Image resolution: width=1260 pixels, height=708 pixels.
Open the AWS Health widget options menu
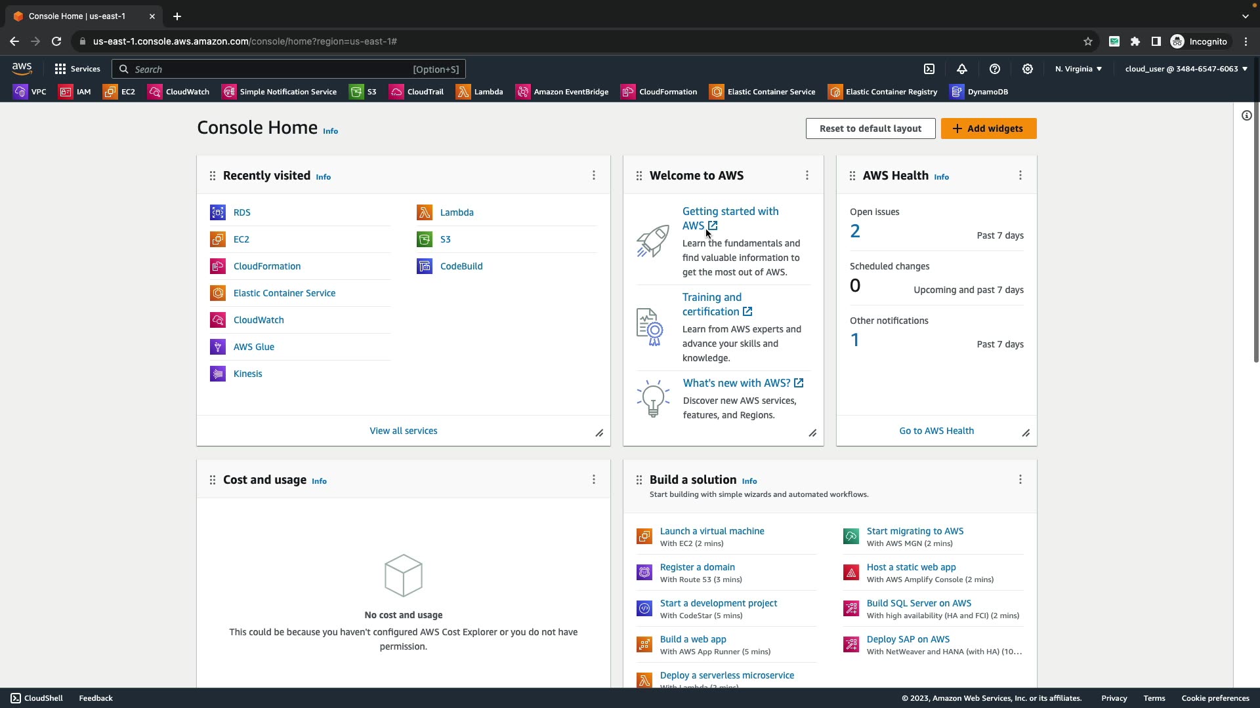coord(1020,175)
